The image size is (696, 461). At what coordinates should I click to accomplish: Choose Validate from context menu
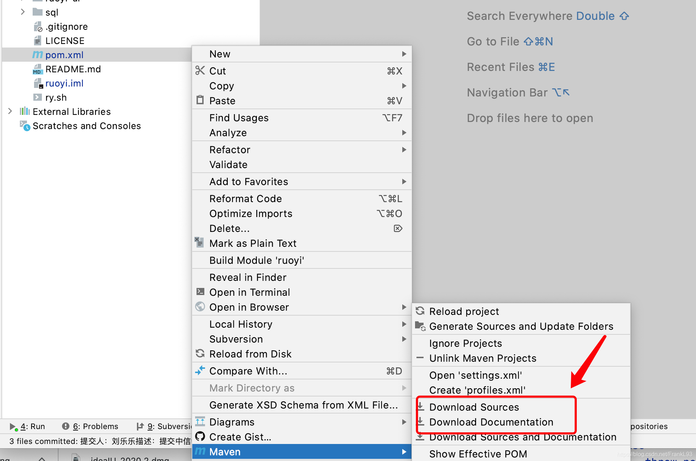click(302, 165)
